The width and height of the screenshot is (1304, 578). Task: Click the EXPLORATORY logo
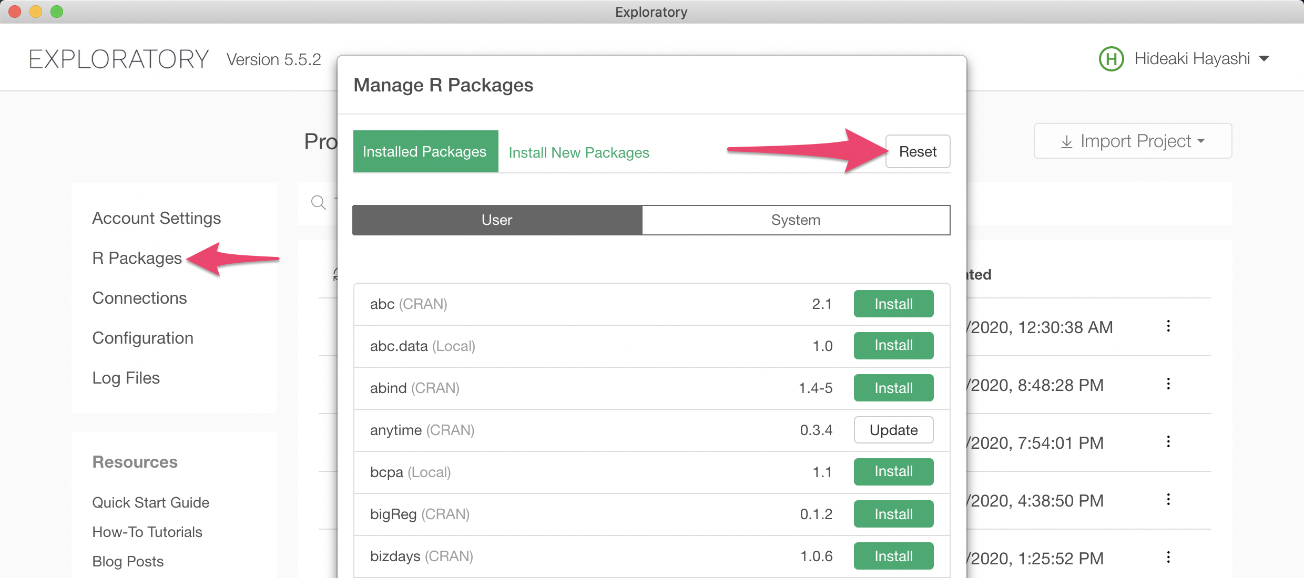(119, 59)
